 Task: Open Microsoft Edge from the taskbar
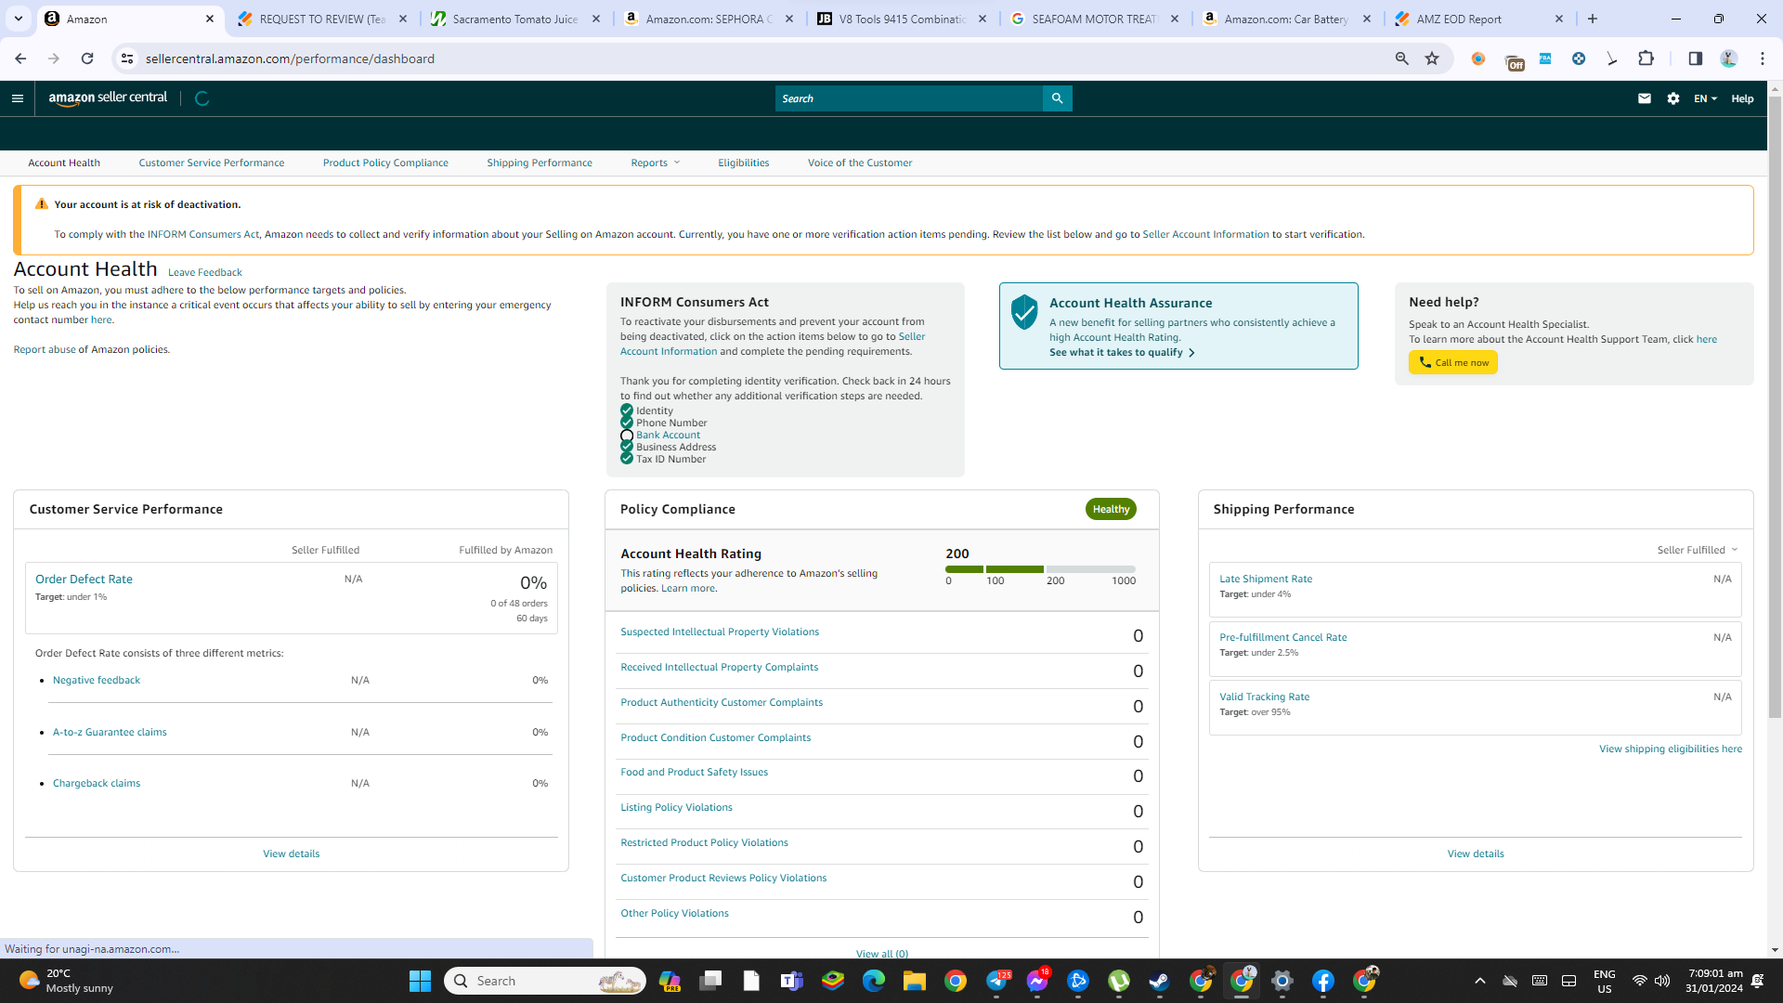click(x=874, y=981)
